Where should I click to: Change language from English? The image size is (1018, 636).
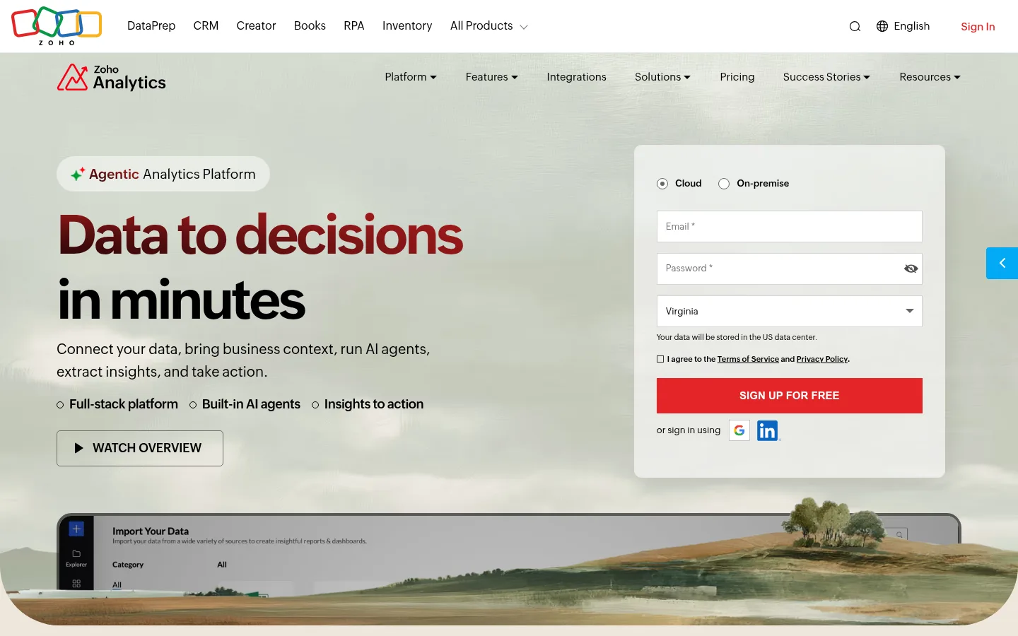pos(911,26)
